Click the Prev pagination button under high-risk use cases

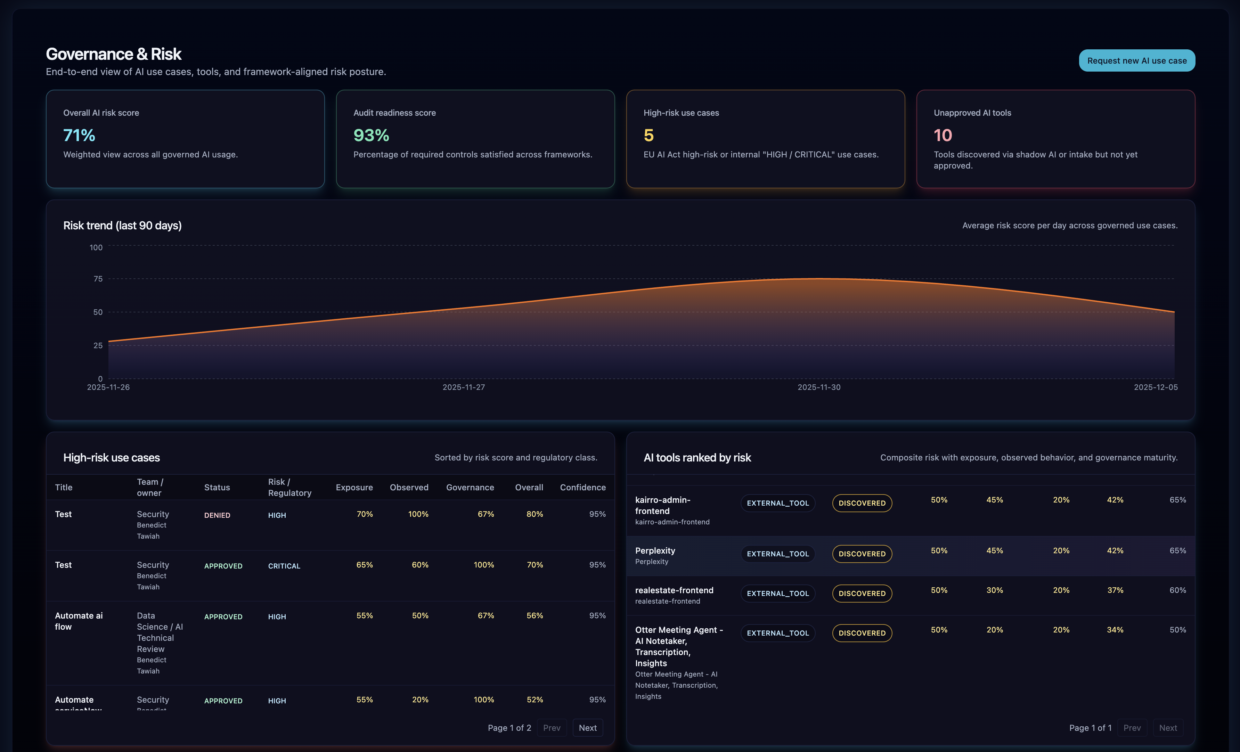pos(552,728)
